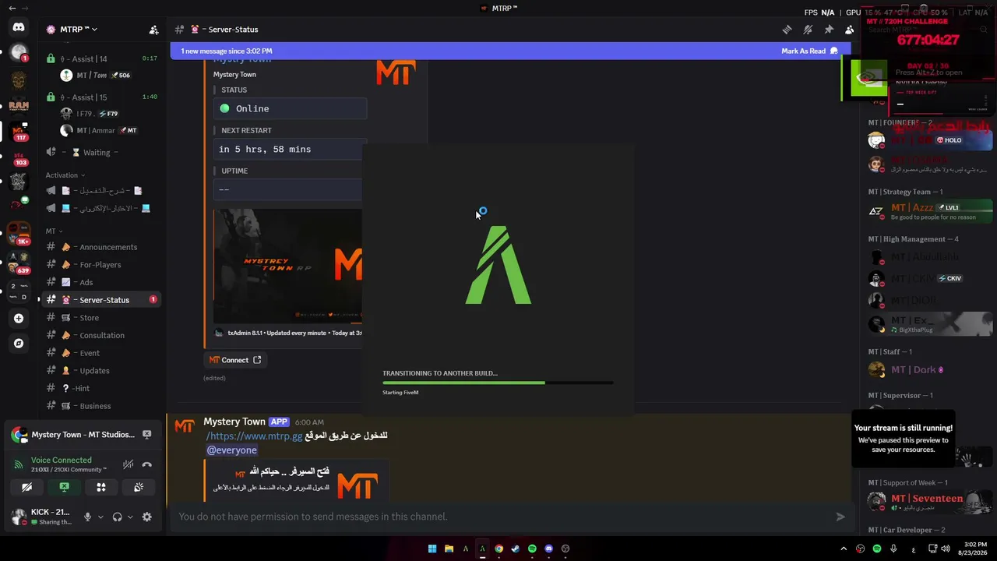This screenshot has height=561, width=997.
Task: Open User Settings gear icon
Action: click(x=146, y=517)
